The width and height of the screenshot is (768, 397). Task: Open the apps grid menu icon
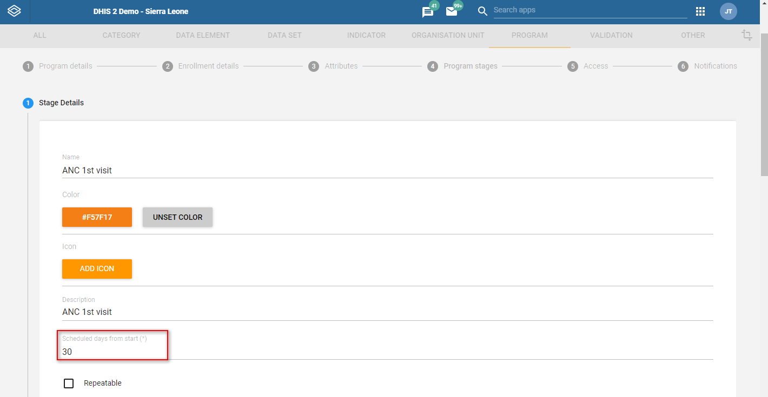point(700,11)
